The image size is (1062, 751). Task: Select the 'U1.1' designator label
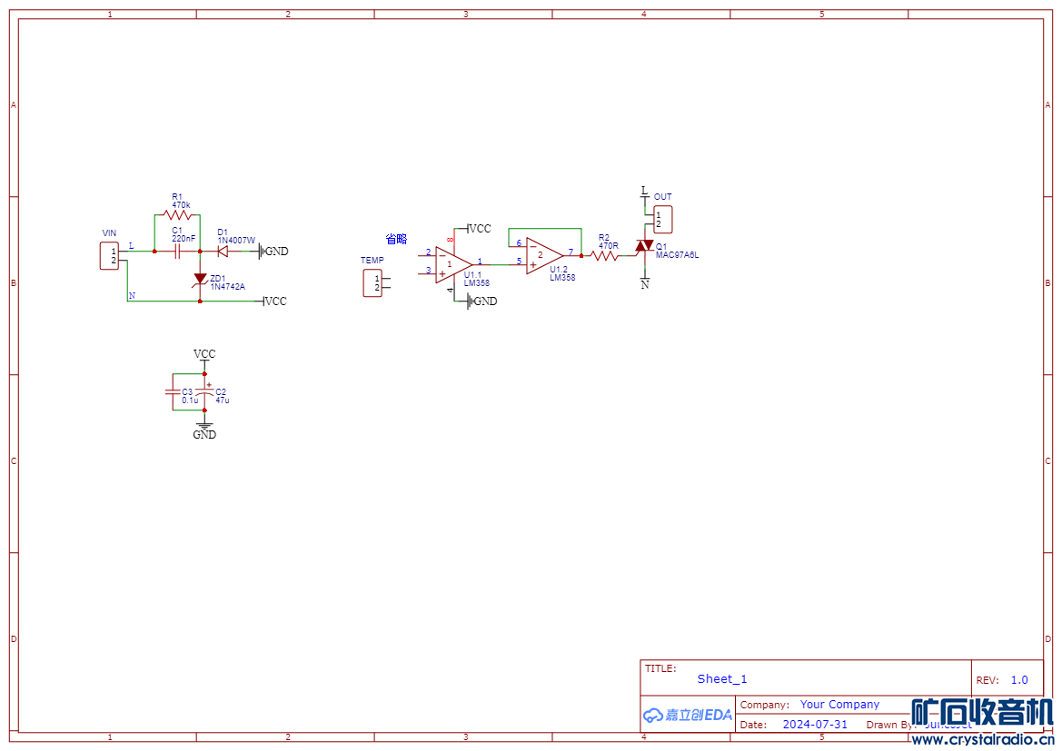472,275
